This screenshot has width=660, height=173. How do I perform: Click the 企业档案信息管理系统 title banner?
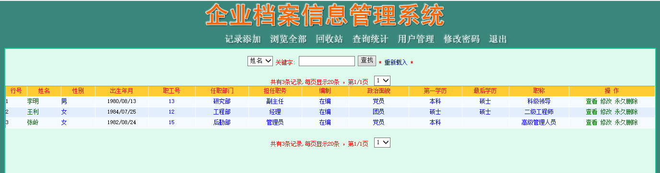(x=325, y=16)
